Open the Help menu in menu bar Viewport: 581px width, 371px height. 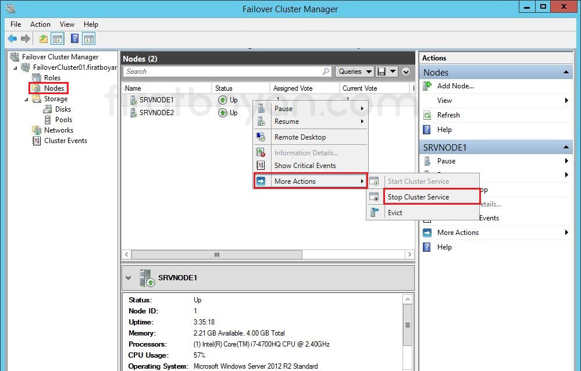pyautogui.click(x=91, y=24)
